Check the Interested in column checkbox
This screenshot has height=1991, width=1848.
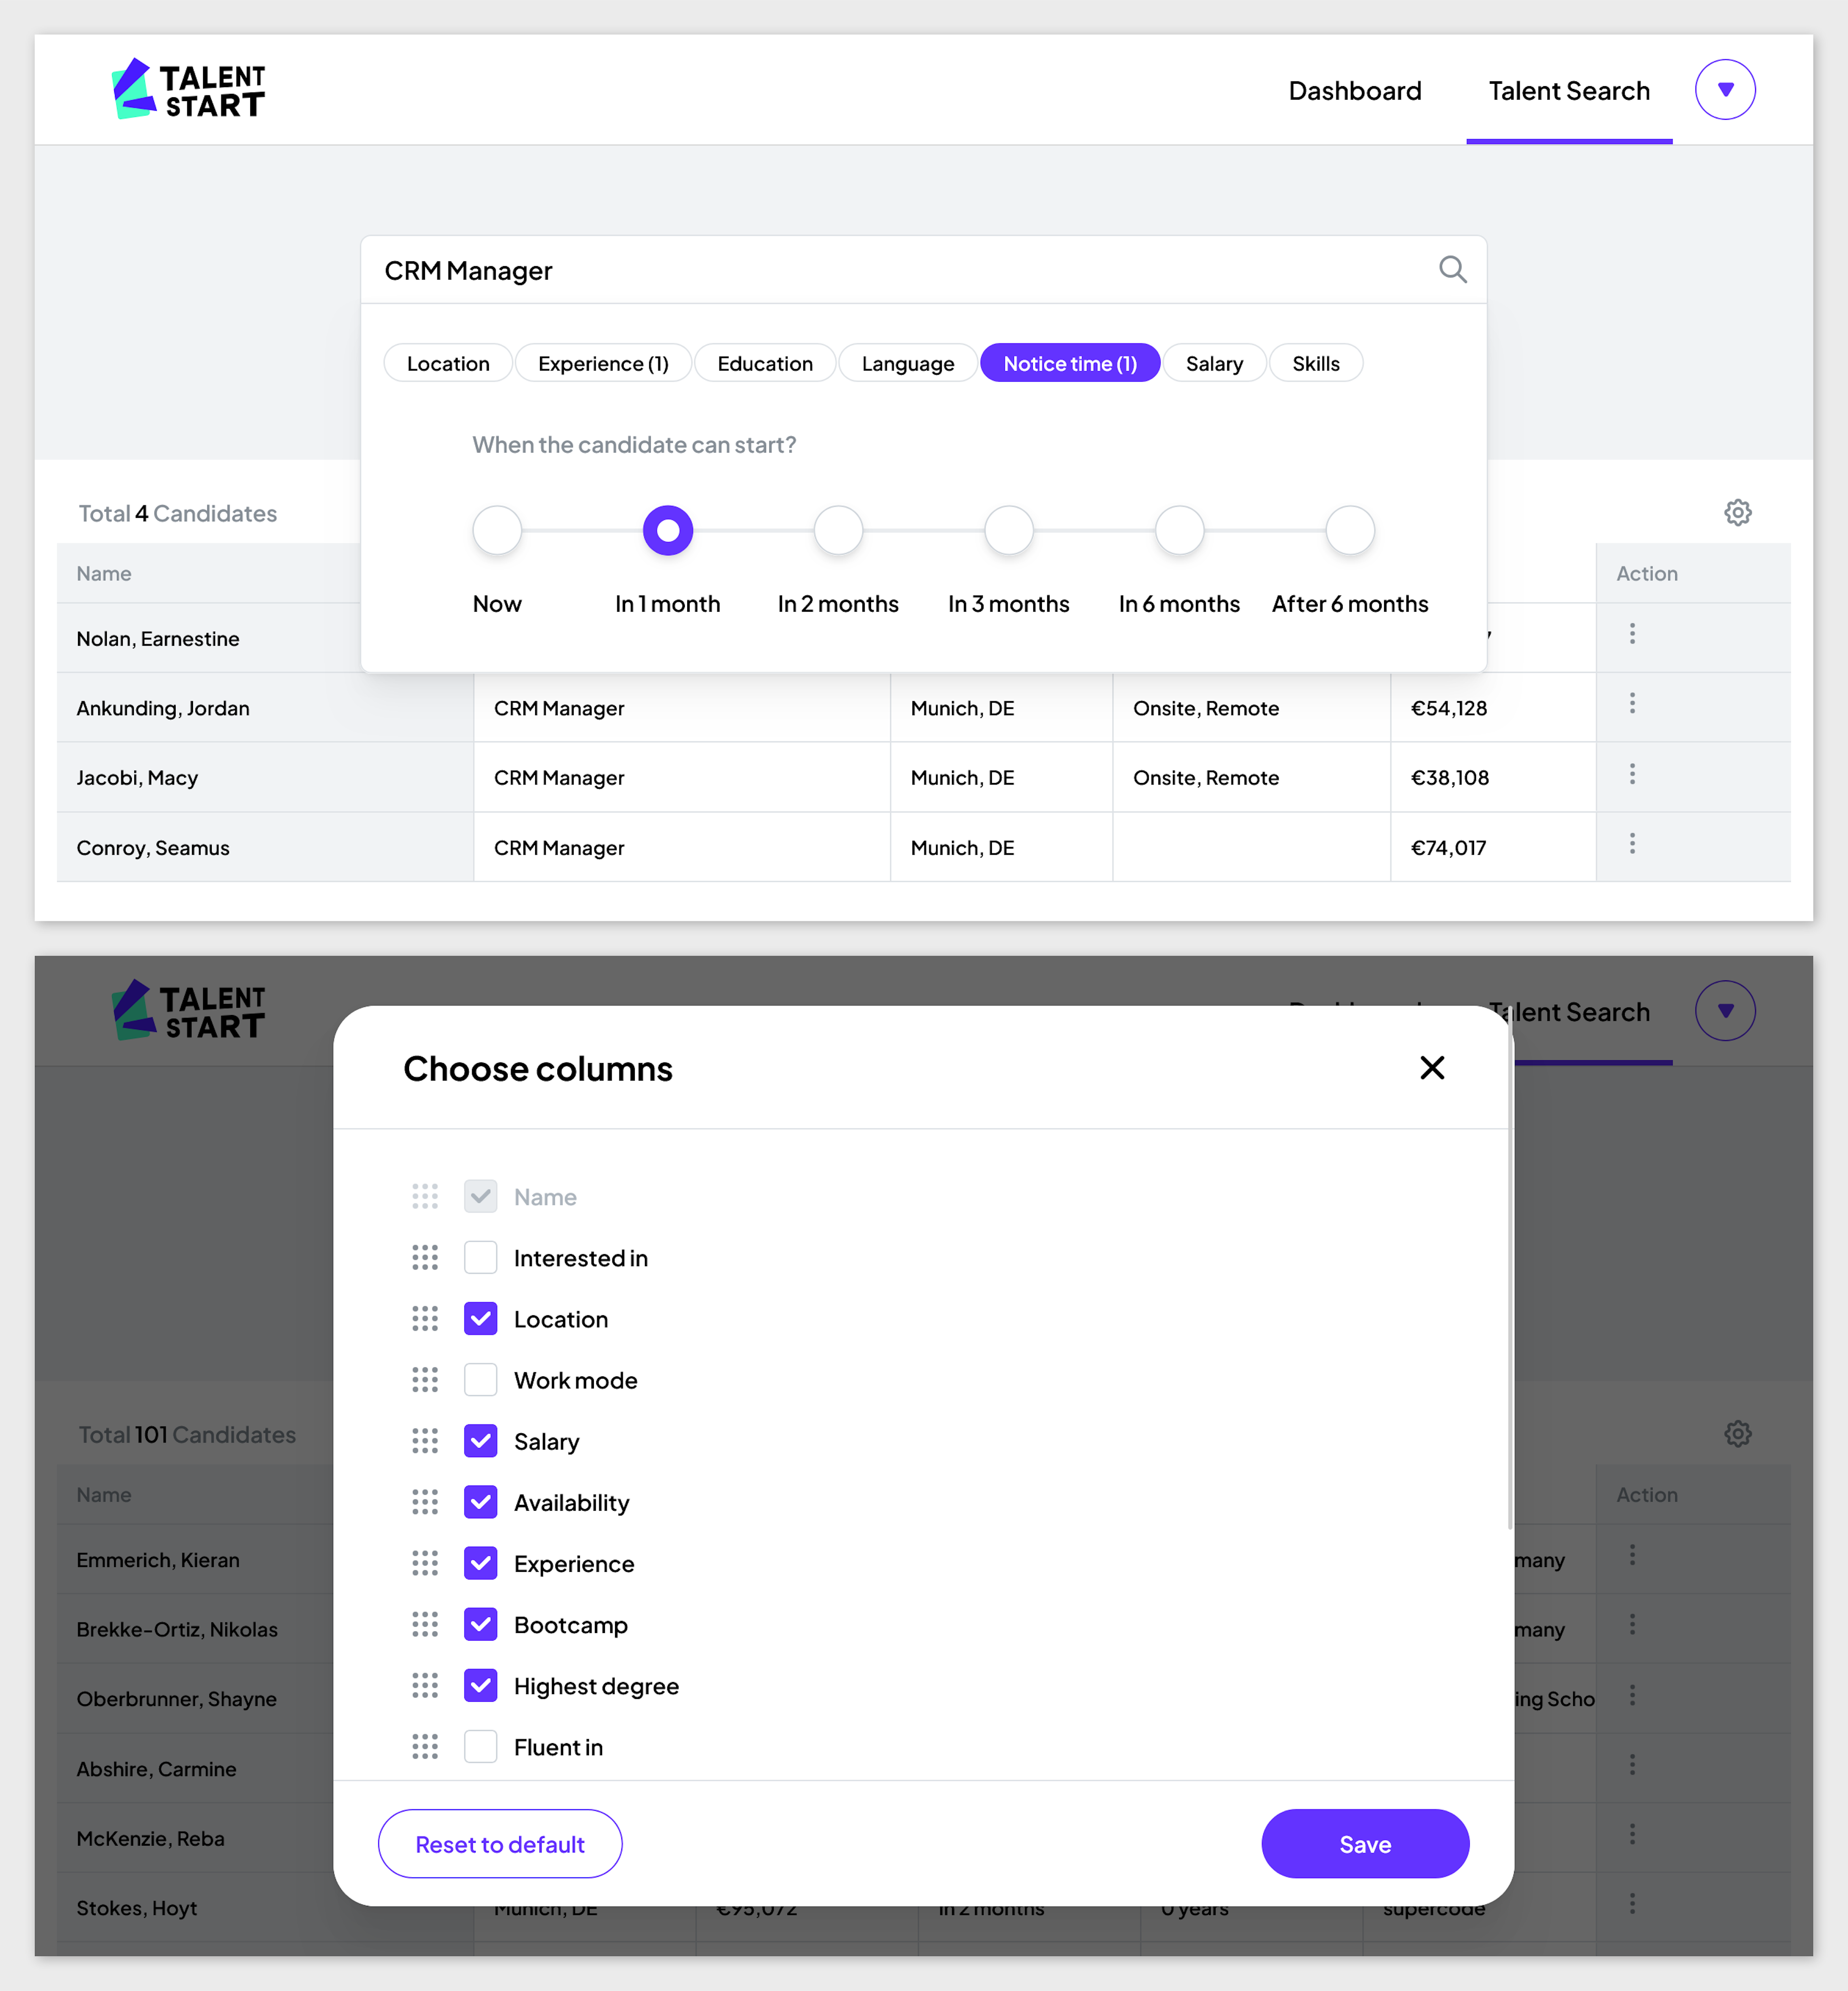[x=481, y=1257]
